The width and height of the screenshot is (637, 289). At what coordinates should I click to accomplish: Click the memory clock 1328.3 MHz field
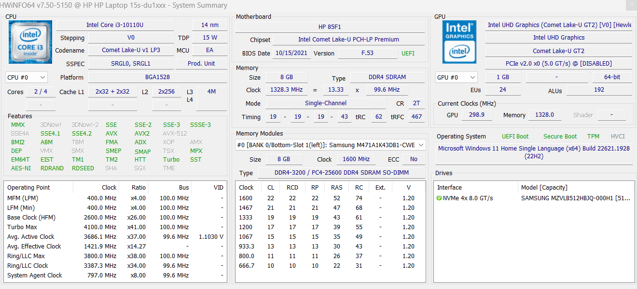[x=286, y=90]
